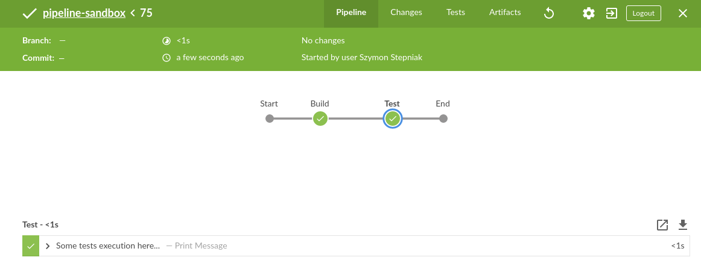
Task: Open the Changes tab
Action: 406,13
